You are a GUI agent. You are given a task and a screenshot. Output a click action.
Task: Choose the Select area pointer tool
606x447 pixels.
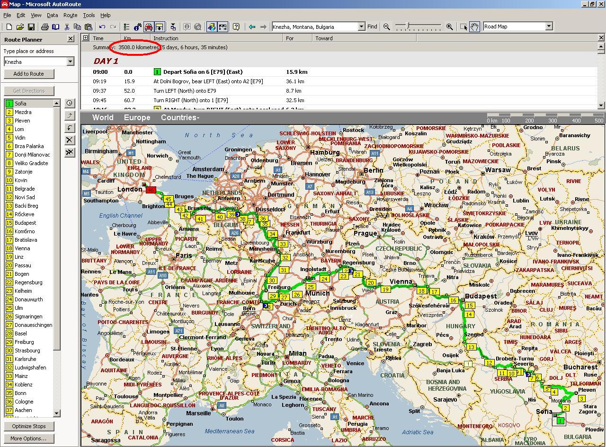point(464,27)
